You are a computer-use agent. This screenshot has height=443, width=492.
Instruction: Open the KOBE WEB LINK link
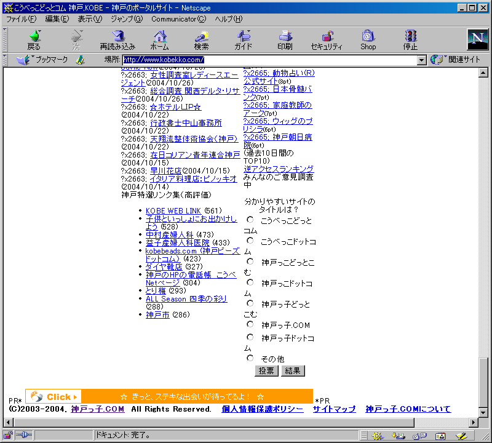coord(173,210)
